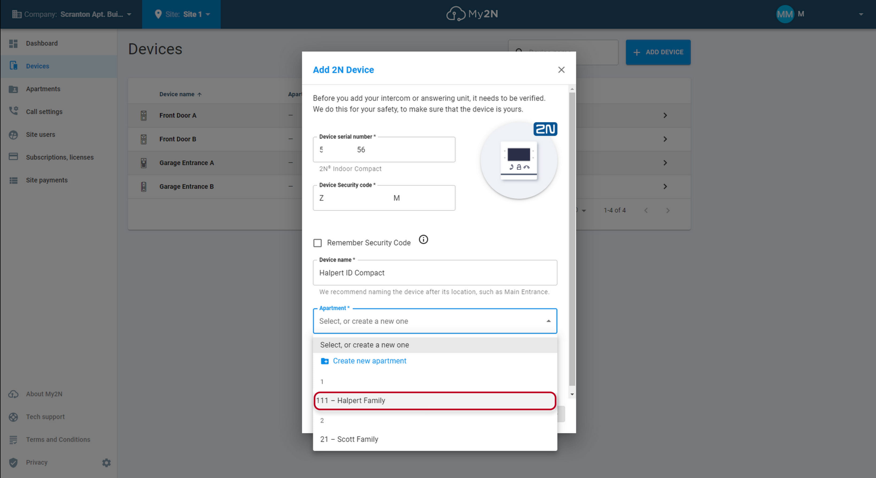Expand the Front Door B row chevron
Image resolution: width=876 pixels, height=478 pixels.
(665, 139)
